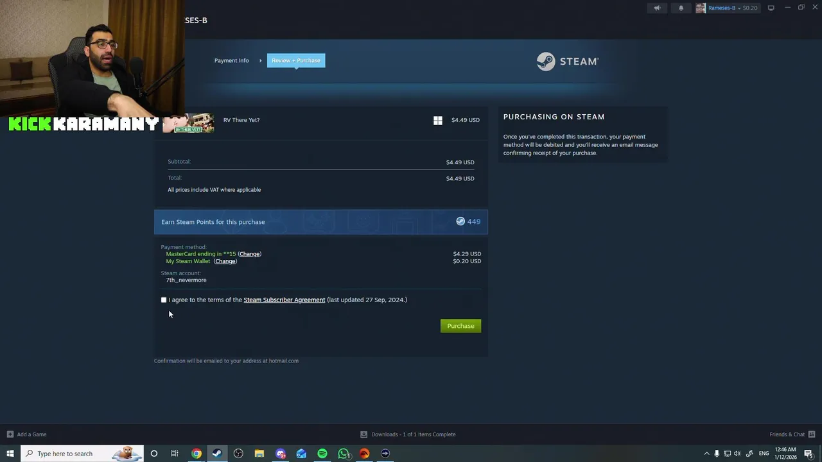Open the taskbar clock and date
The height and width of the screenshot is (462, 822).
point(786,454)
